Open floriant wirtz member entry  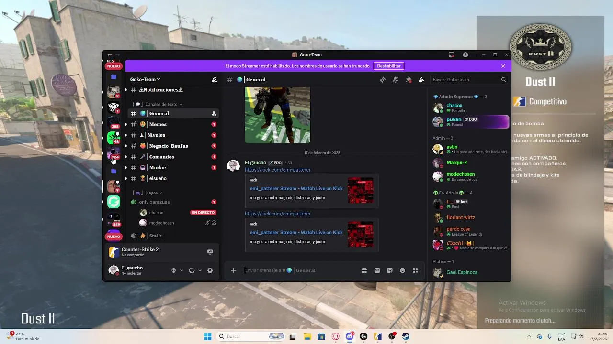pyautogui.click(x=469, y=217)
